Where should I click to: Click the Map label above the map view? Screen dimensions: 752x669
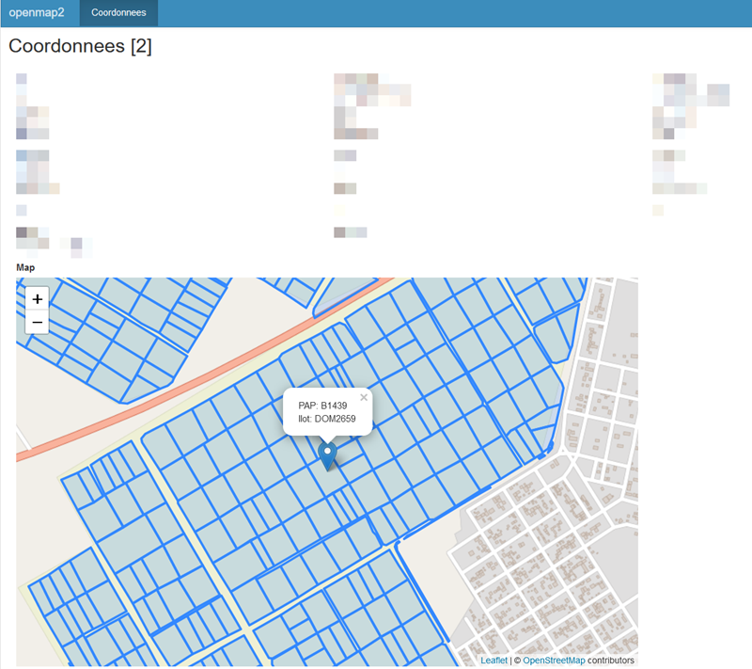[x=25, y=267]
